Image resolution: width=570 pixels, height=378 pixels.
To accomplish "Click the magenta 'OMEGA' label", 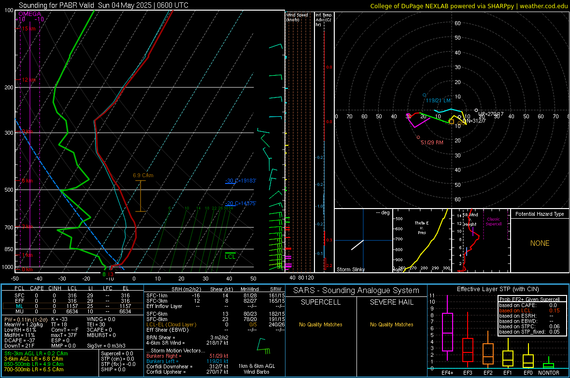I will [29, 14].
